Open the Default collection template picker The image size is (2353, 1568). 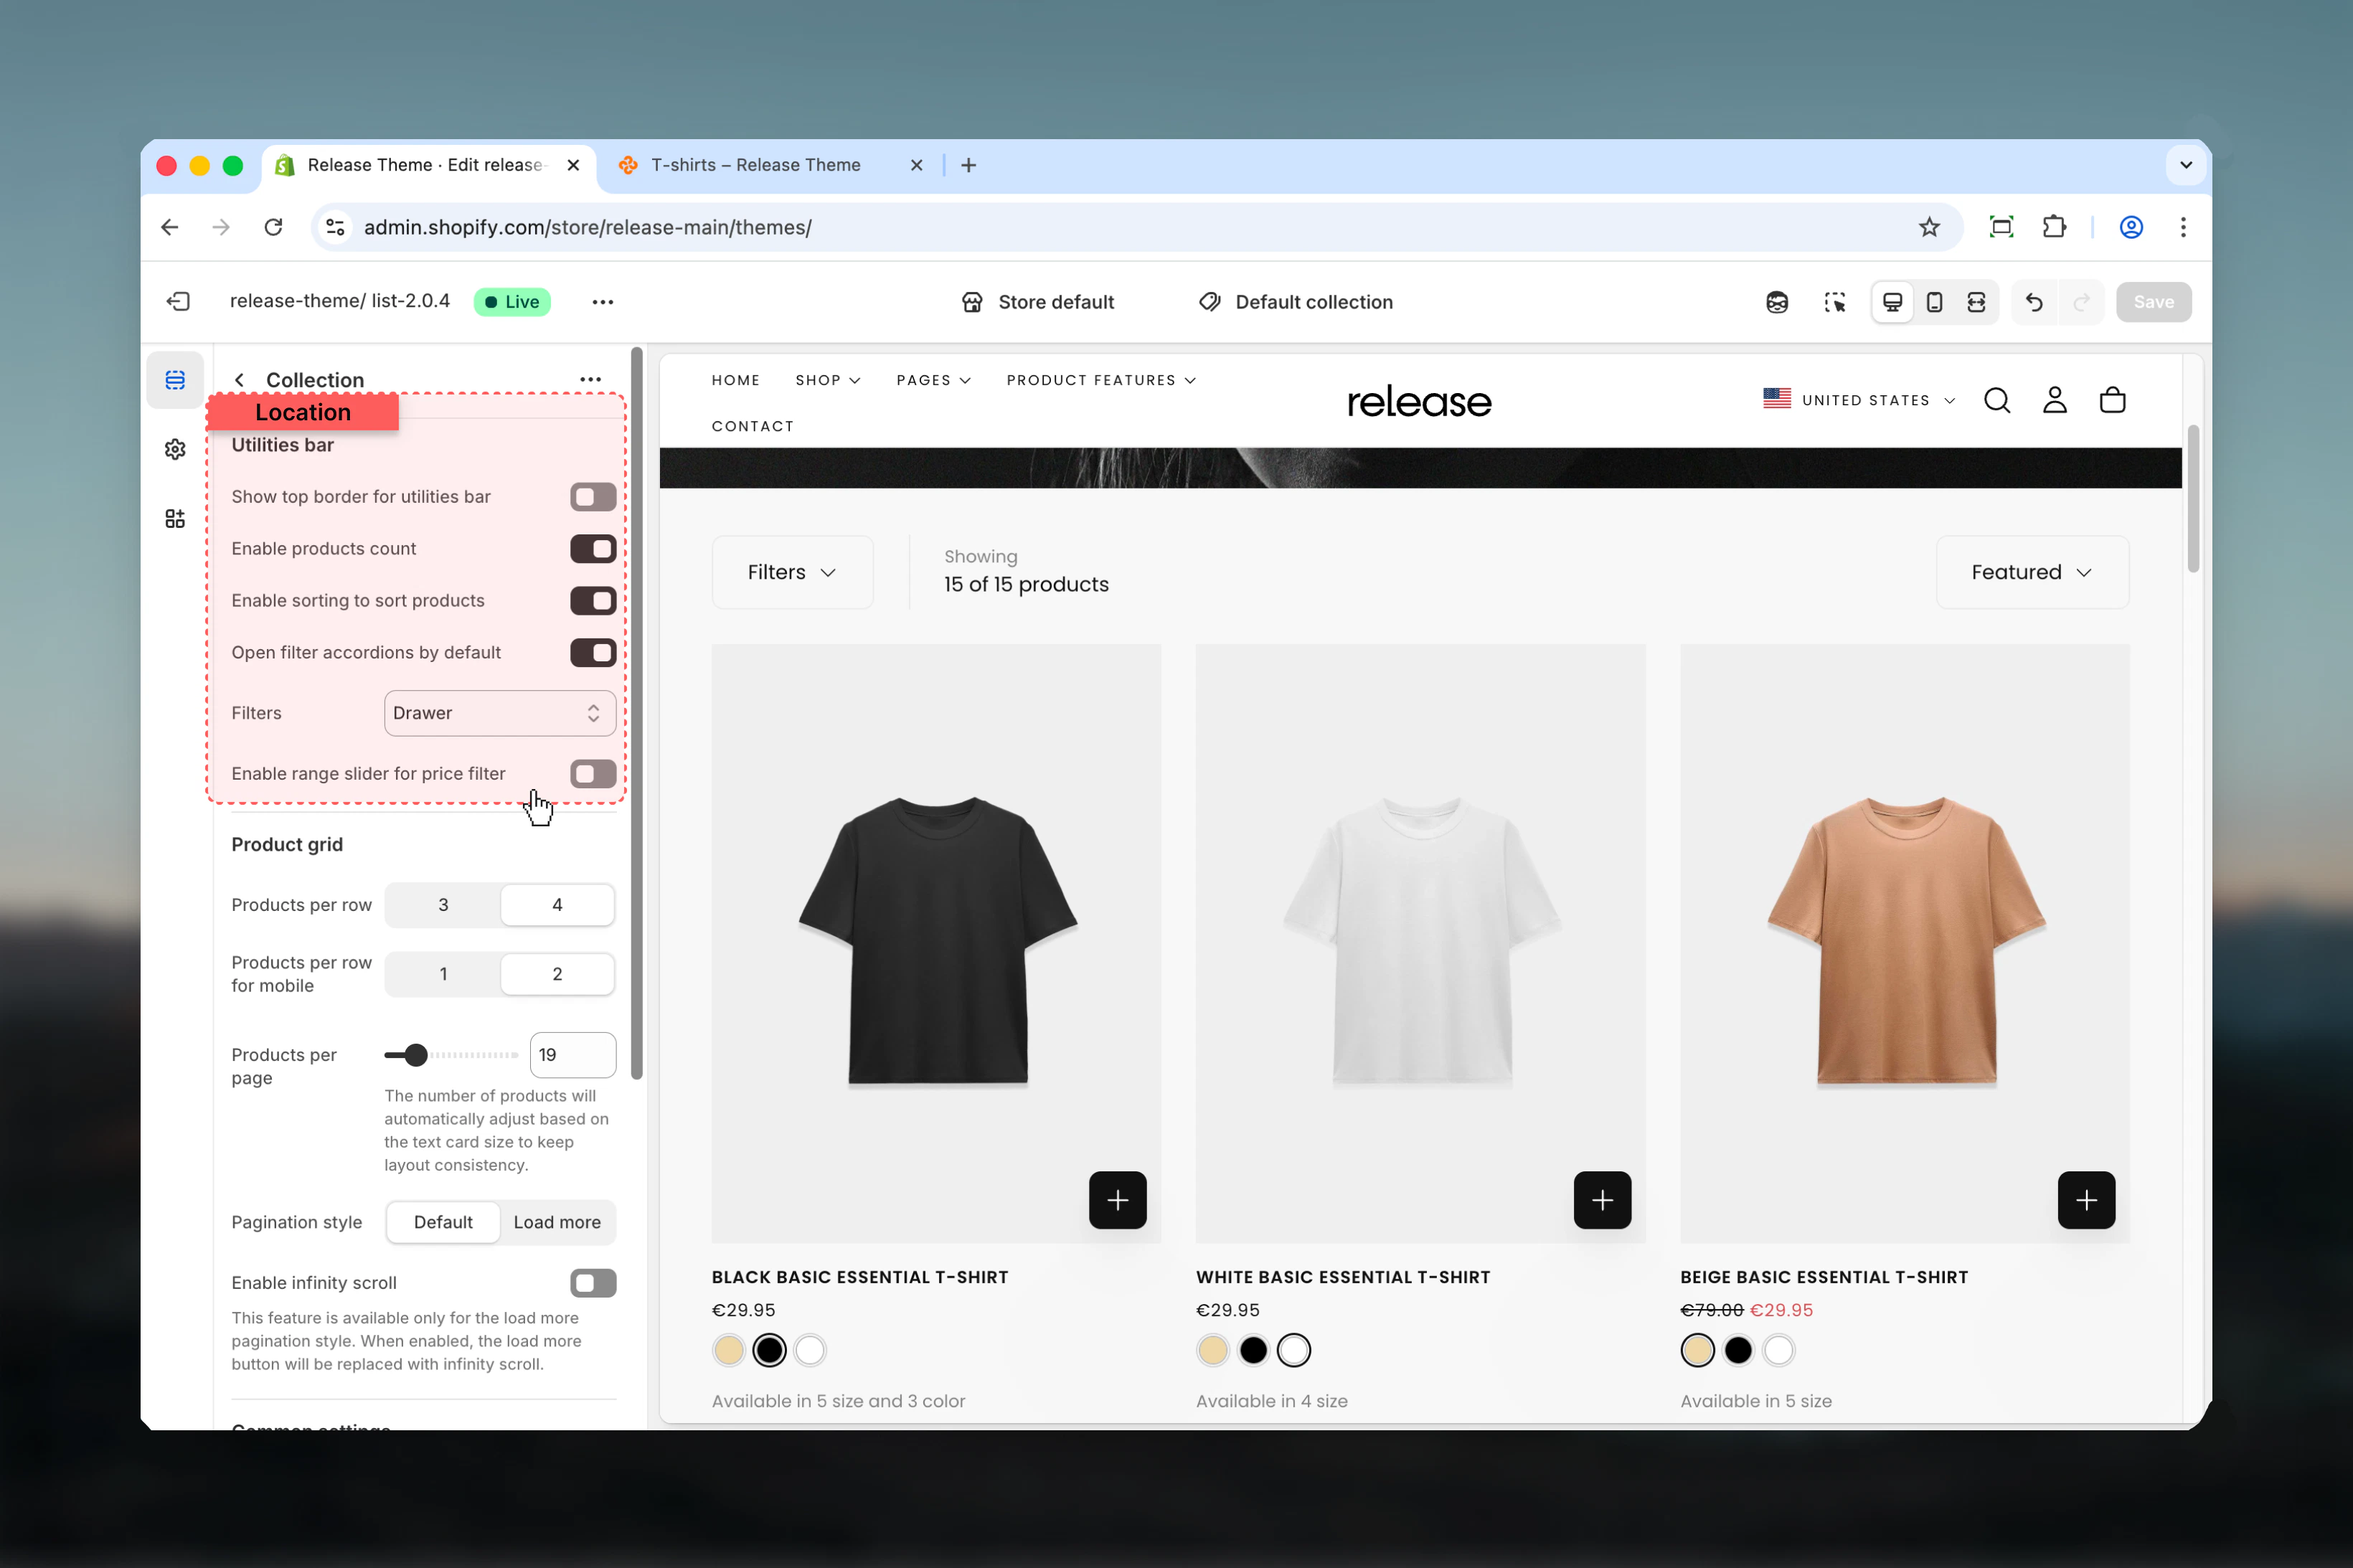click(1295, 302)
